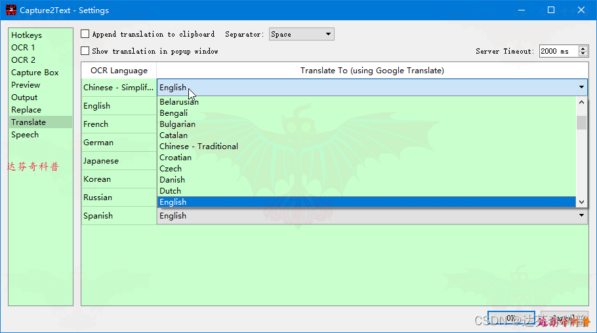Select the French OCR language row

pyautogui.click(x=118, y=124)
